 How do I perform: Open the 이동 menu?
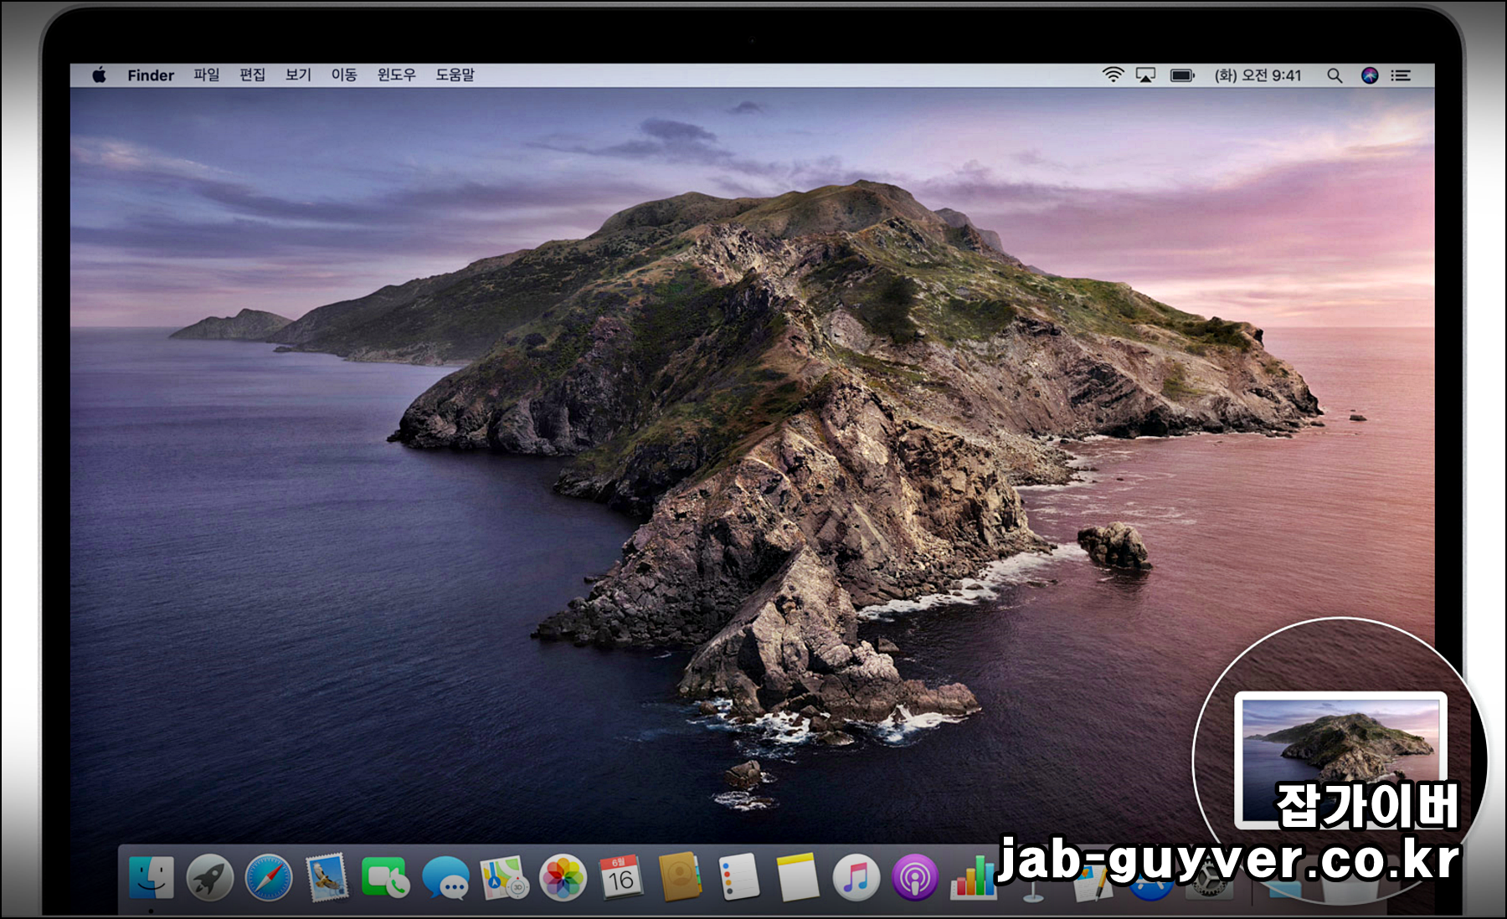click(x=344, y=75)
